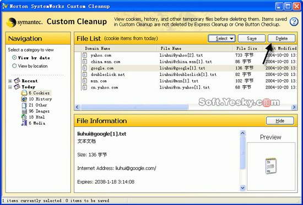Screen dimensions: 303x205
Task: Enable the View by date option
Action: pyautogui.click(x=14, y=58)
